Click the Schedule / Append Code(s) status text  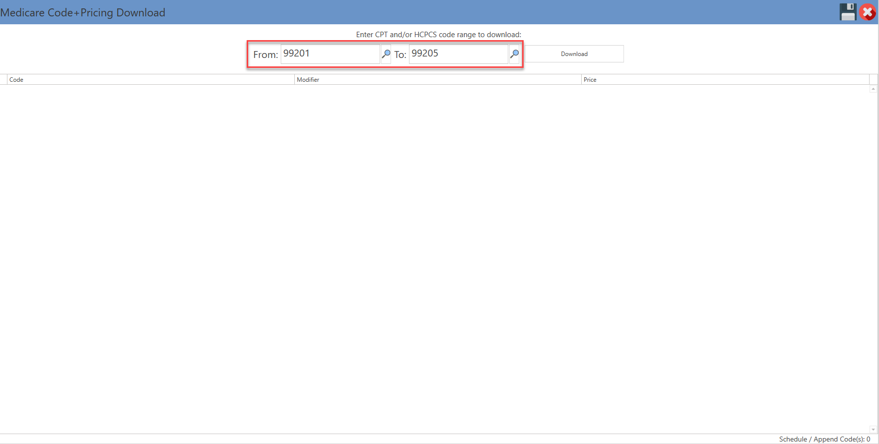824,439
